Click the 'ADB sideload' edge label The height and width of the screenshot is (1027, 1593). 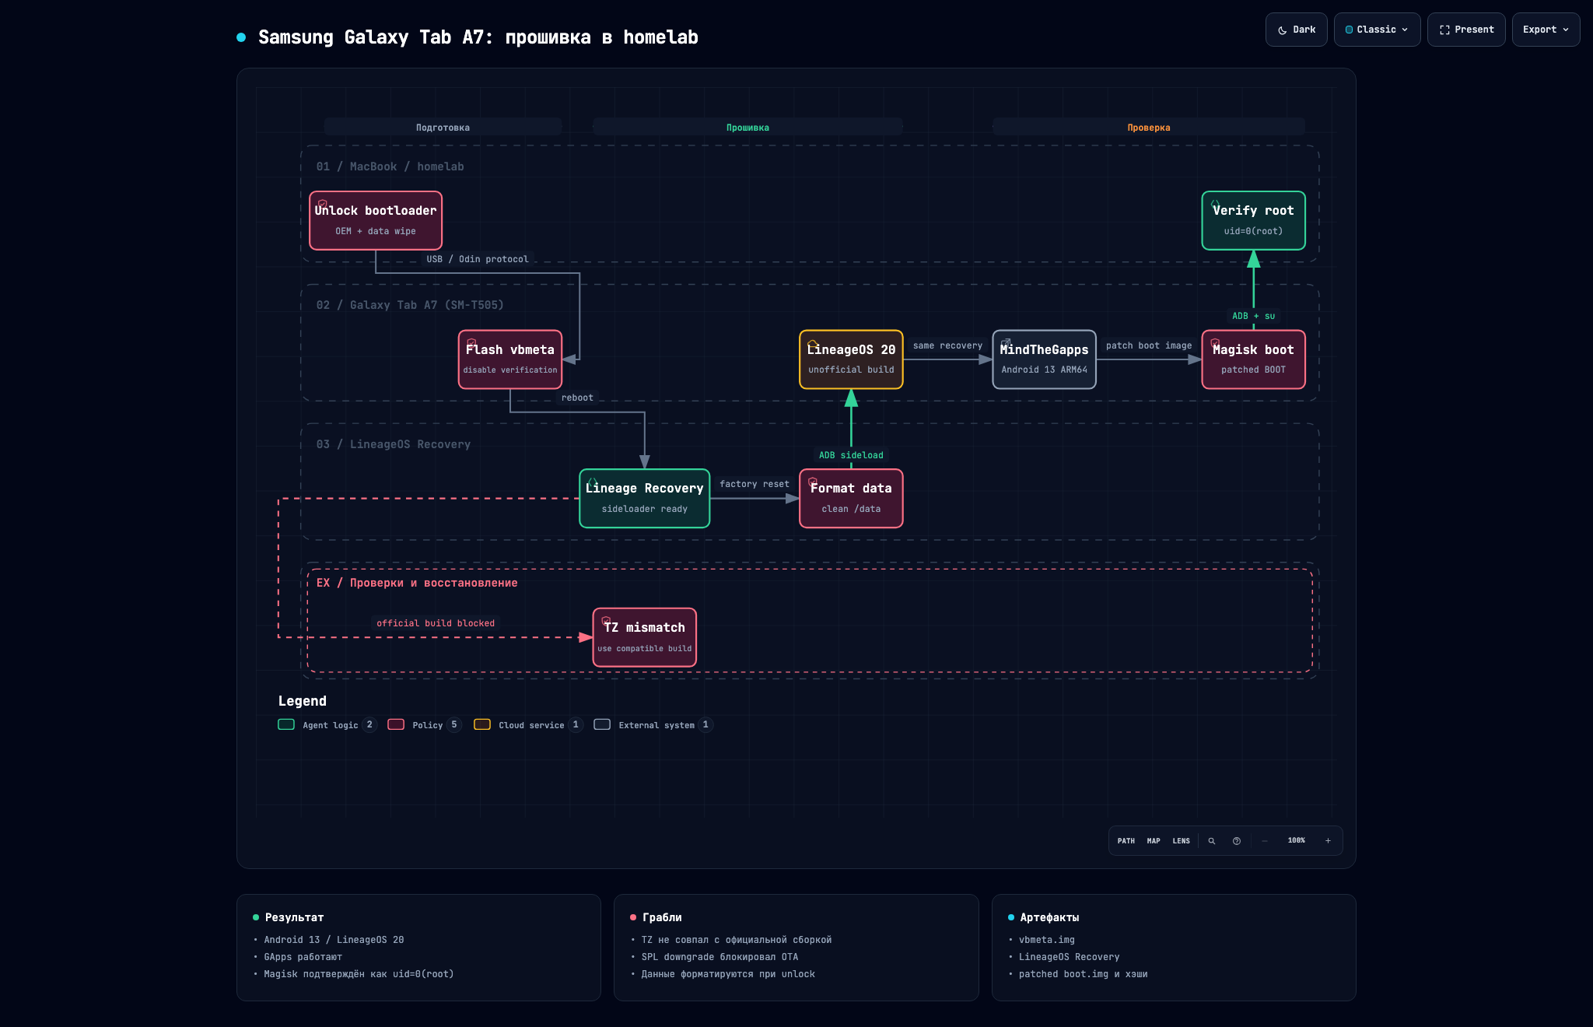coord(851,455)
